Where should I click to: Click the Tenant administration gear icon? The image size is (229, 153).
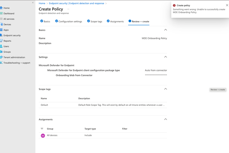pos(1,57)
